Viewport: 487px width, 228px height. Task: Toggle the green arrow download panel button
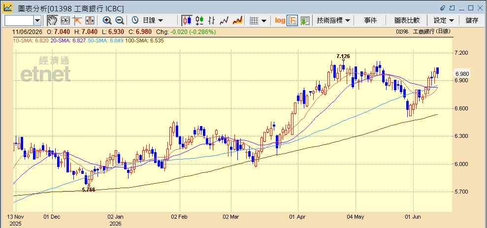tap(305, 21)
